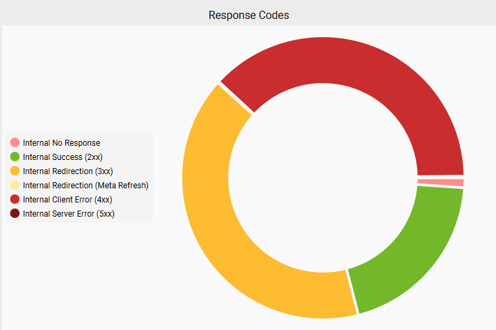This screenshot has width=496, height=330.
Task: Click the green Internal Success legend dot
Action: [15, 157]
